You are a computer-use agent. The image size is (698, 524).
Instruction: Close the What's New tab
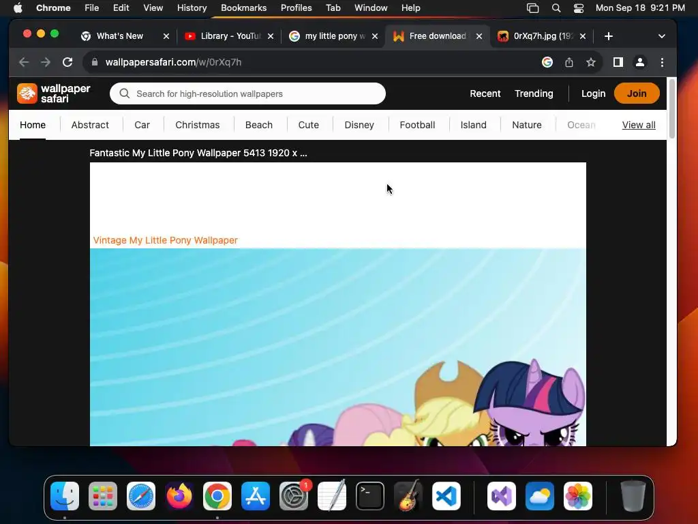[x=166, y=36]
